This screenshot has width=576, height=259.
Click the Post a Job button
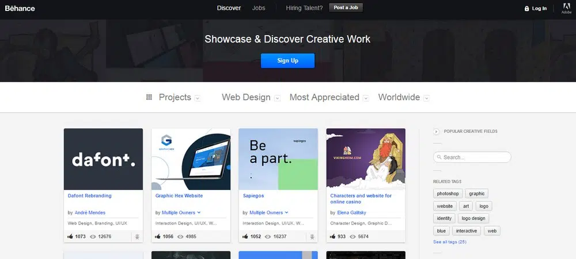click(346, 7)
